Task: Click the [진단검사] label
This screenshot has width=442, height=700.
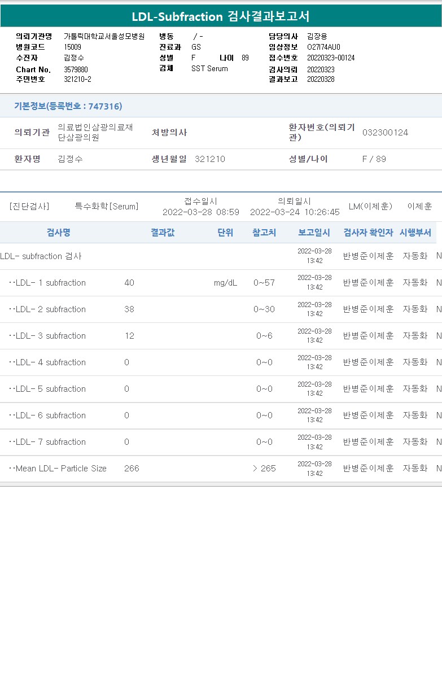Action: coord(29,207)
